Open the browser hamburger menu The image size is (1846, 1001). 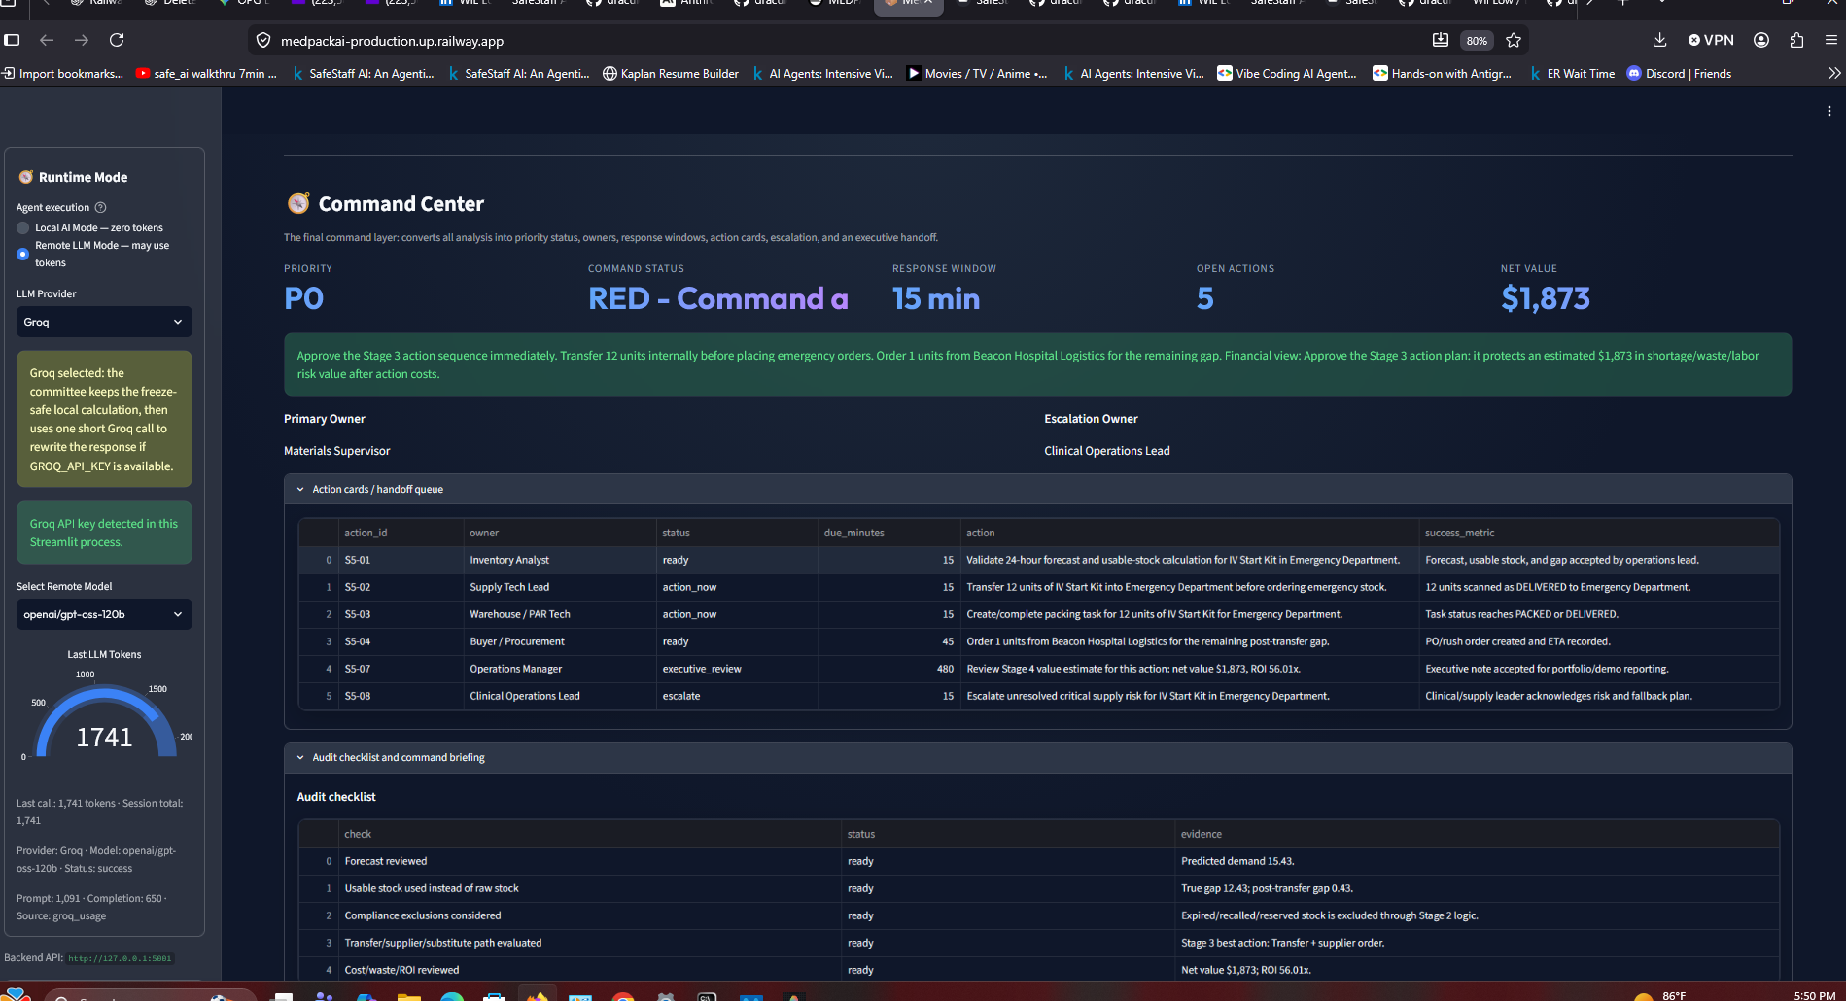(x=1831, y=40)
